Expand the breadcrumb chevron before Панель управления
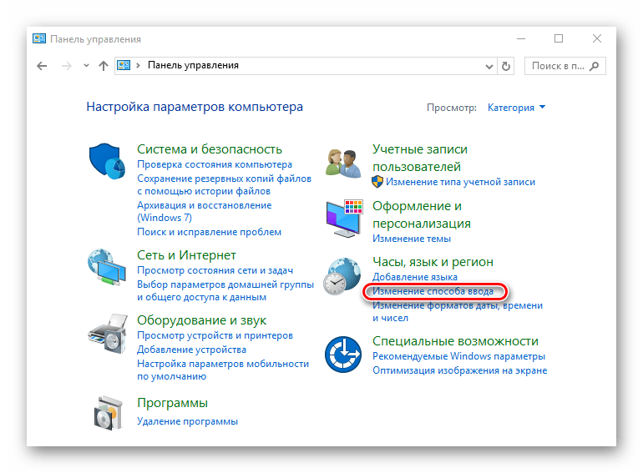The height and width of the screenshot is (473, 643). pyautogui.click(x=138, y=66)
